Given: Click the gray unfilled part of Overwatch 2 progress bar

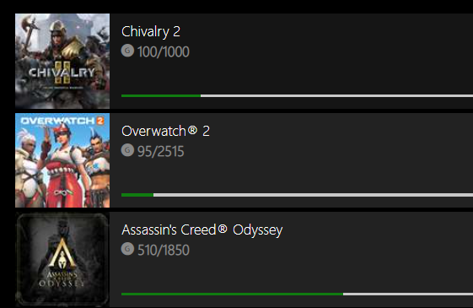Looking at the screenshot, I should click(x=313, y=195).
